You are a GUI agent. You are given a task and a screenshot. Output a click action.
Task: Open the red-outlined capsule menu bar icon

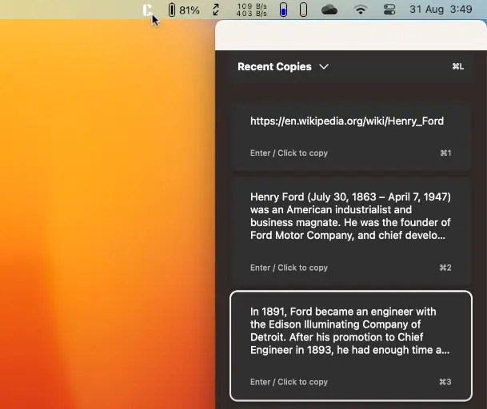click(303, 10)
